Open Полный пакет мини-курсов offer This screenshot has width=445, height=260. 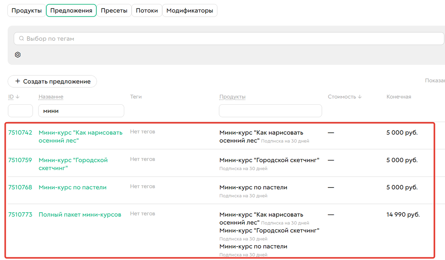tap(80, 215)
